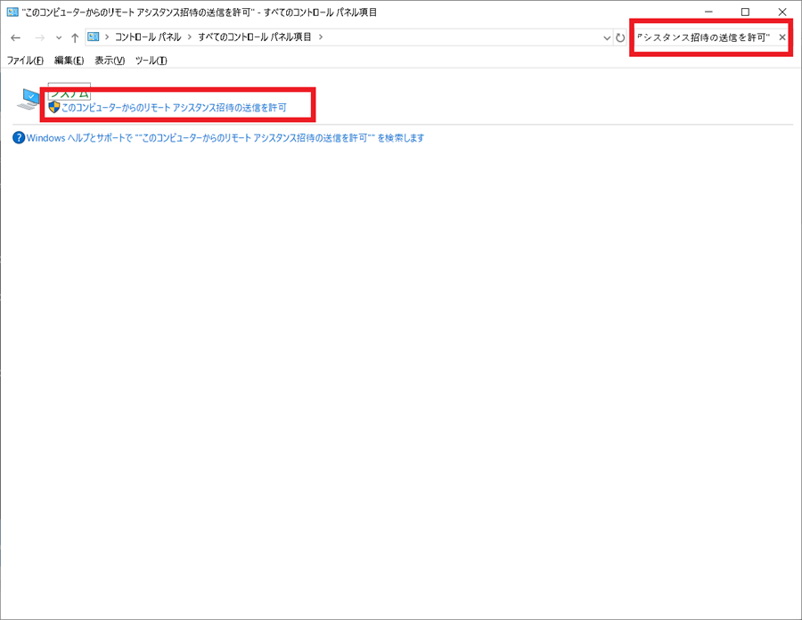Screen dimensions: 802x620
Task: Open the recent locations dropdown arrow
Action: point(59,37)
